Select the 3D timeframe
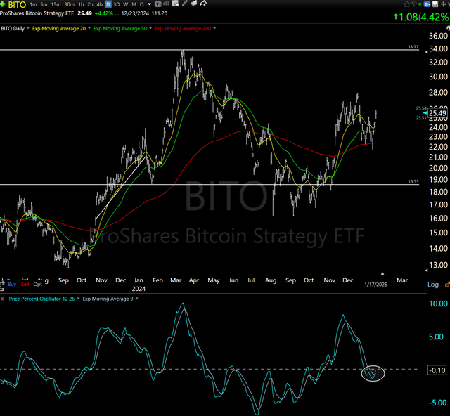 (x=117, y=4)
